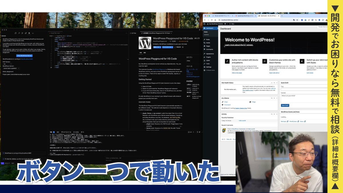Viewport: 343px width, 193px height.
Task: Click Learn more about the 6.7 version
Action: click(239, 45)
